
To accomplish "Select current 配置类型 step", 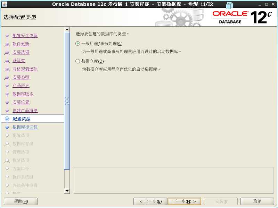I will pos(22,119).
